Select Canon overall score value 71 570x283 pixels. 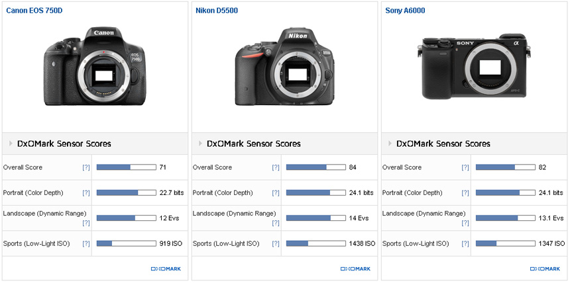(163, 167)
